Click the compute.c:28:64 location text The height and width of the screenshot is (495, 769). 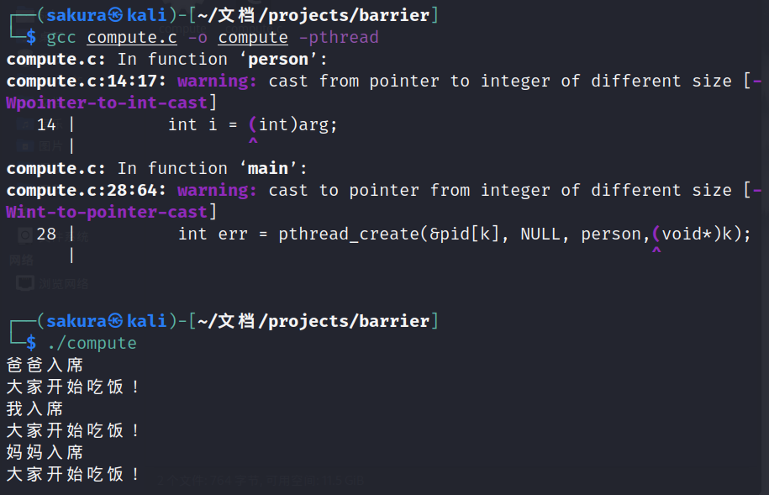point(87,190)
